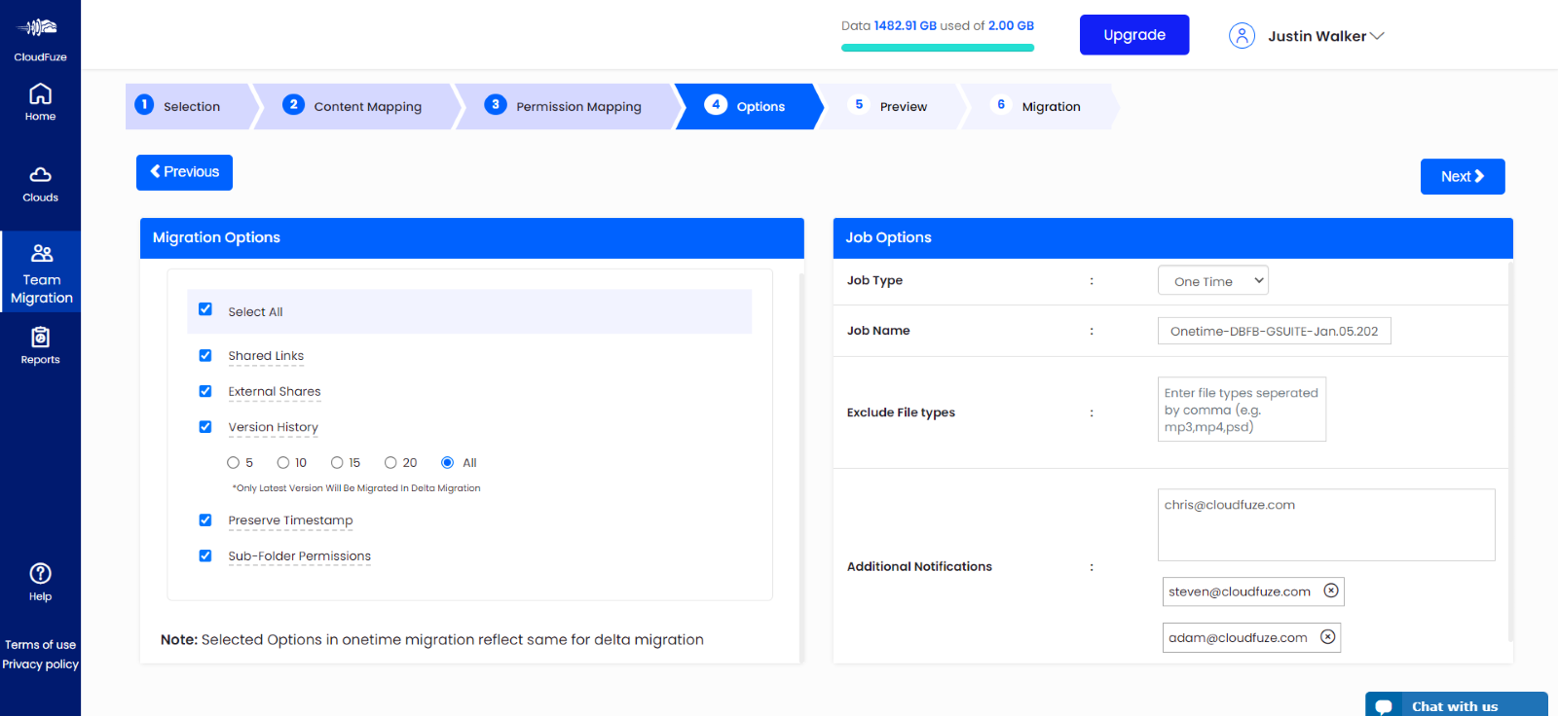The image size is (1558, 716).
Task: Click the step 5 number badge
Action: point(859,104)
